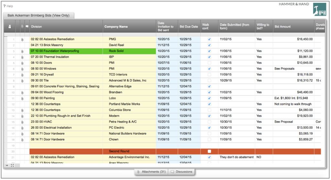This screenshot has width=331, height=180.
Task: Click the print icon in header row
Action: [10, 26]
